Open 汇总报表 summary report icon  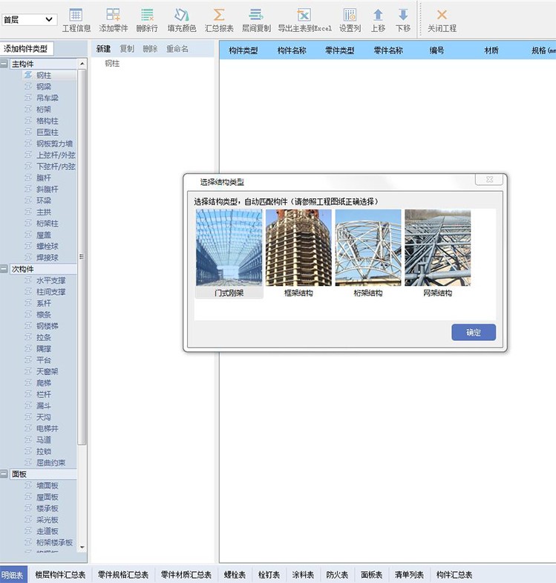219,20
